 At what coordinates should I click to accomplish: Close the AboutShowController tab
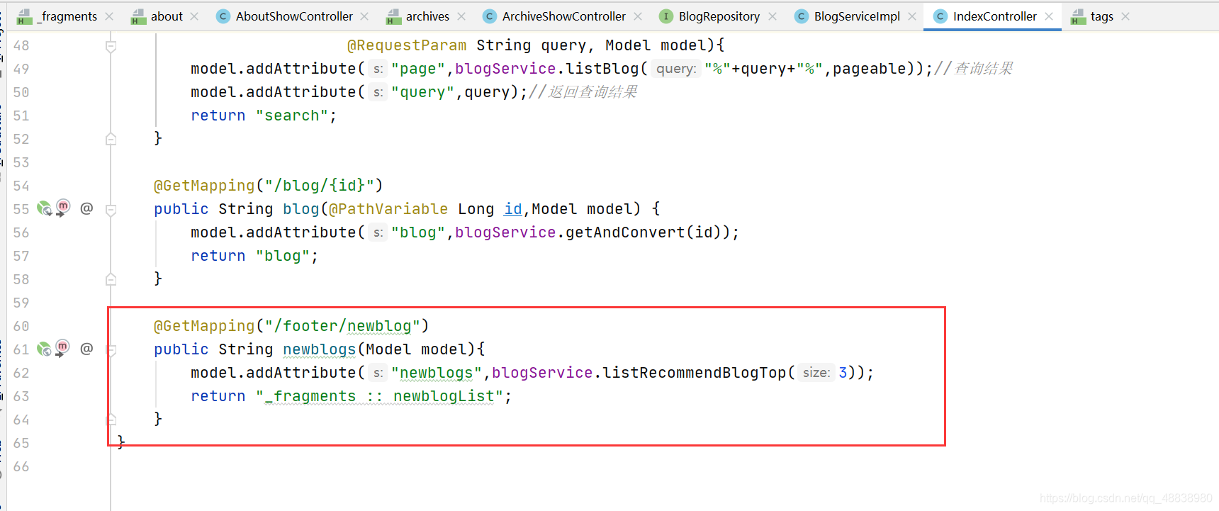[x=364, y=16]
